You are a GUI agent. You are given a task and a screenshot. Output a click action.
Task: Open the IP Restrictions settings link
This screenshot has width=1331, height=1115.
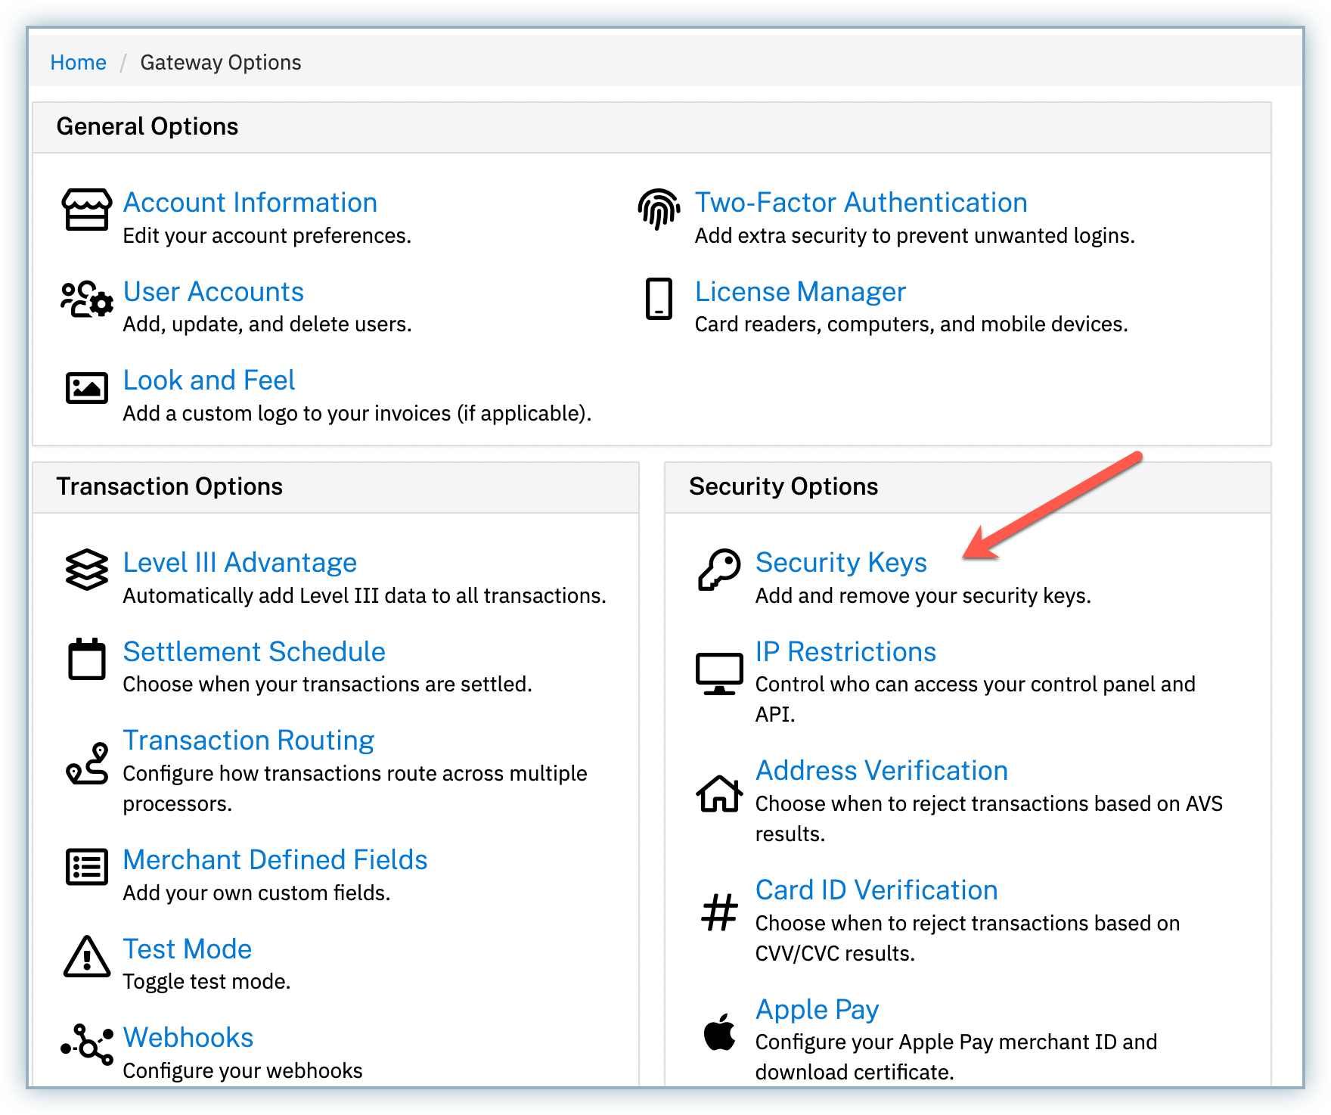[x=845, y=652]
